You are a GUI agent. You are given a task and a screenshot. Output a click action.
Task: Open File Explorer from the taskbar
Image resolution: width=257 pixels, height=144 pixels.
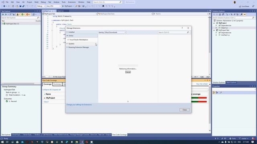click(x=77, y=142)
